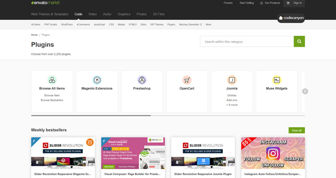Open the shopping cart icon

click(288, 3)
